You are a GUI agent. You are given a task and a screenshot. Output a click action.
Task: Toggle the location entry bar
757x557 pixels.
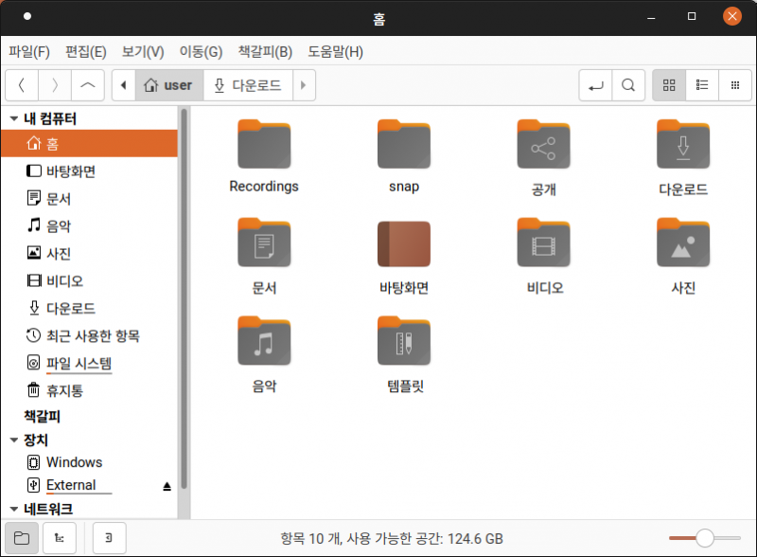[596, 84]
